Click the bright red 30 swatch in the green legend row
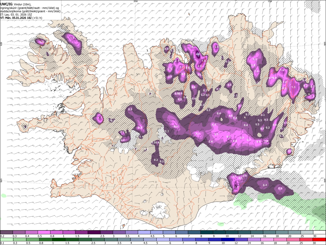The height and width of the screenshot is (245, 326). pos(319,239)
